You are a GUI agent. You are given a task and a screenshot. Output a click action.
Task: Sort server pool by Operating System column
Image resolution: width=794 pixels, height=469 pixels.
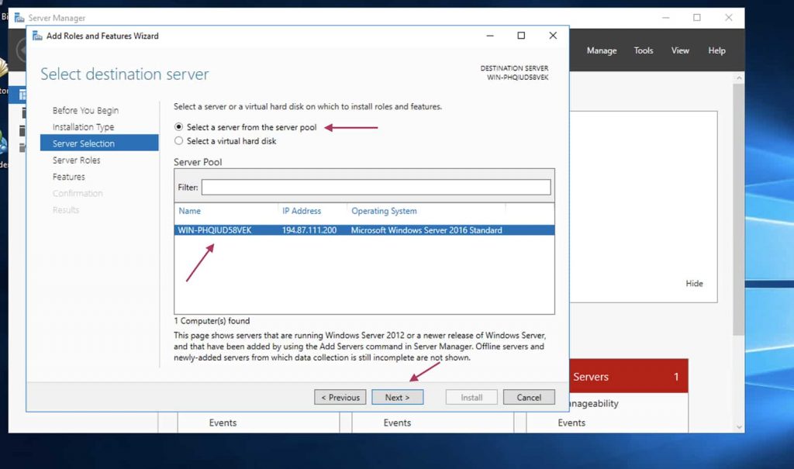(384, 211)
